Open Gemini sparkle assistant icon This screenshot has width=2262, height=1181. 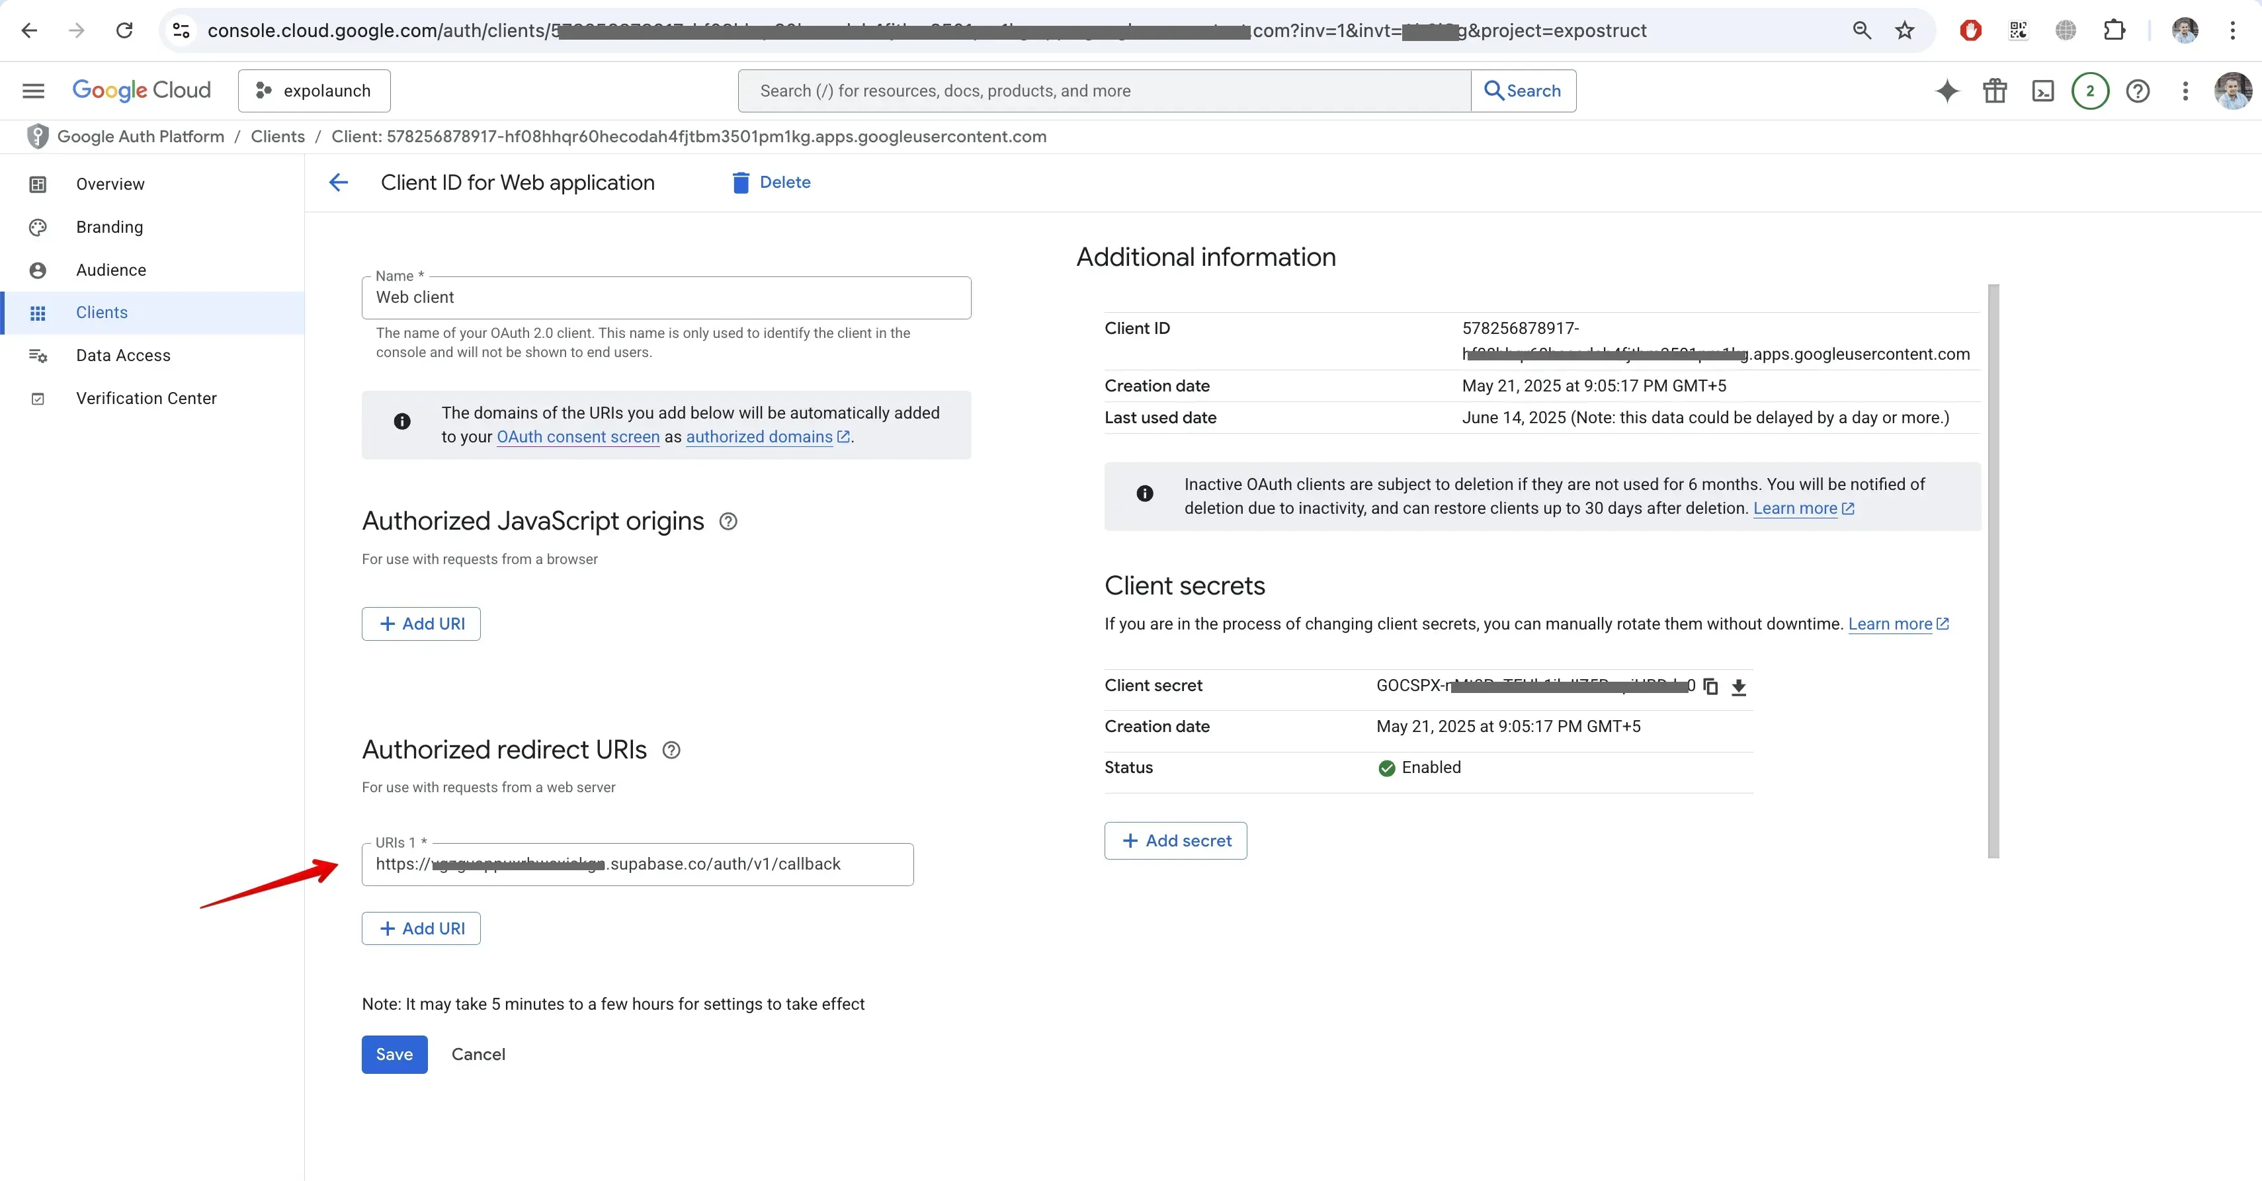click(1947, 91)
